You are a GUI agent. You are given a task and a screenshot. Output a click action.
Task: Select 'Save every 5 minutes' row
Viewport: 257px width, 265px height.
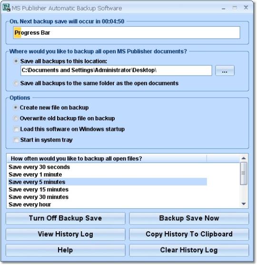108,182
